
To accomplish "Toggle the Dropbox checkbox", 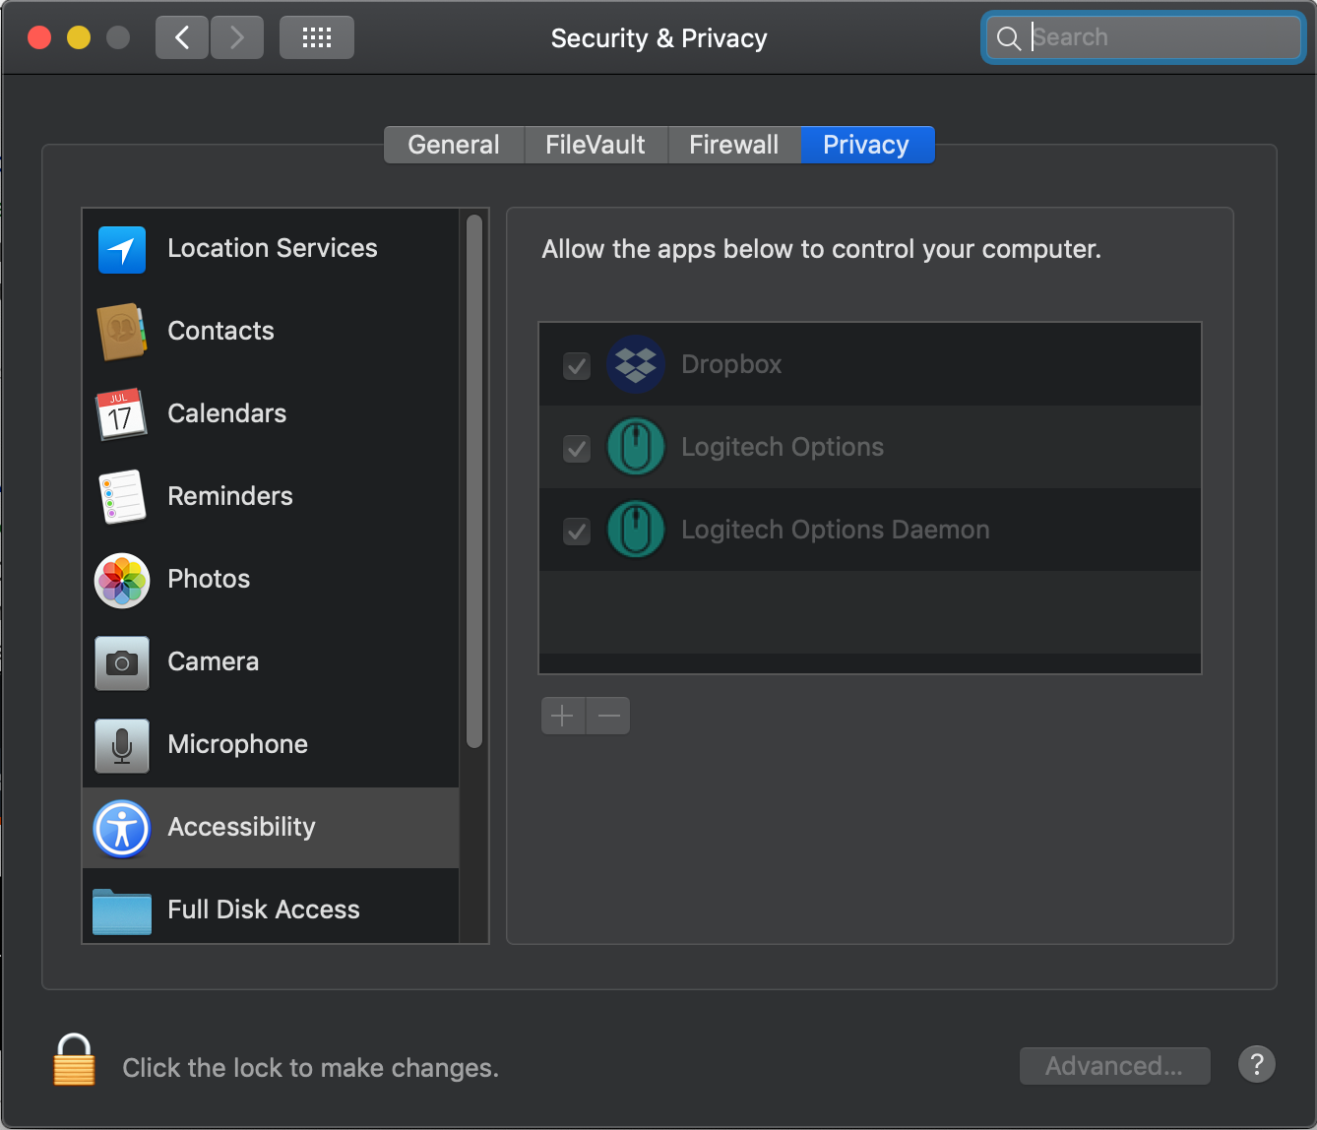I will tap(577, 366).
